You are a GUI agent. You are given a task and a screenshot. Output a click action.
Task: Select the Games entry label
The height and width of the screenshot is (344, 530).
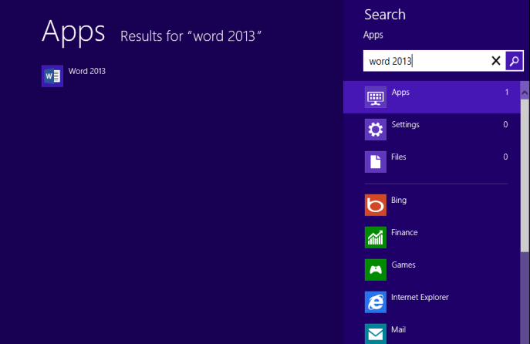[403, 265]
